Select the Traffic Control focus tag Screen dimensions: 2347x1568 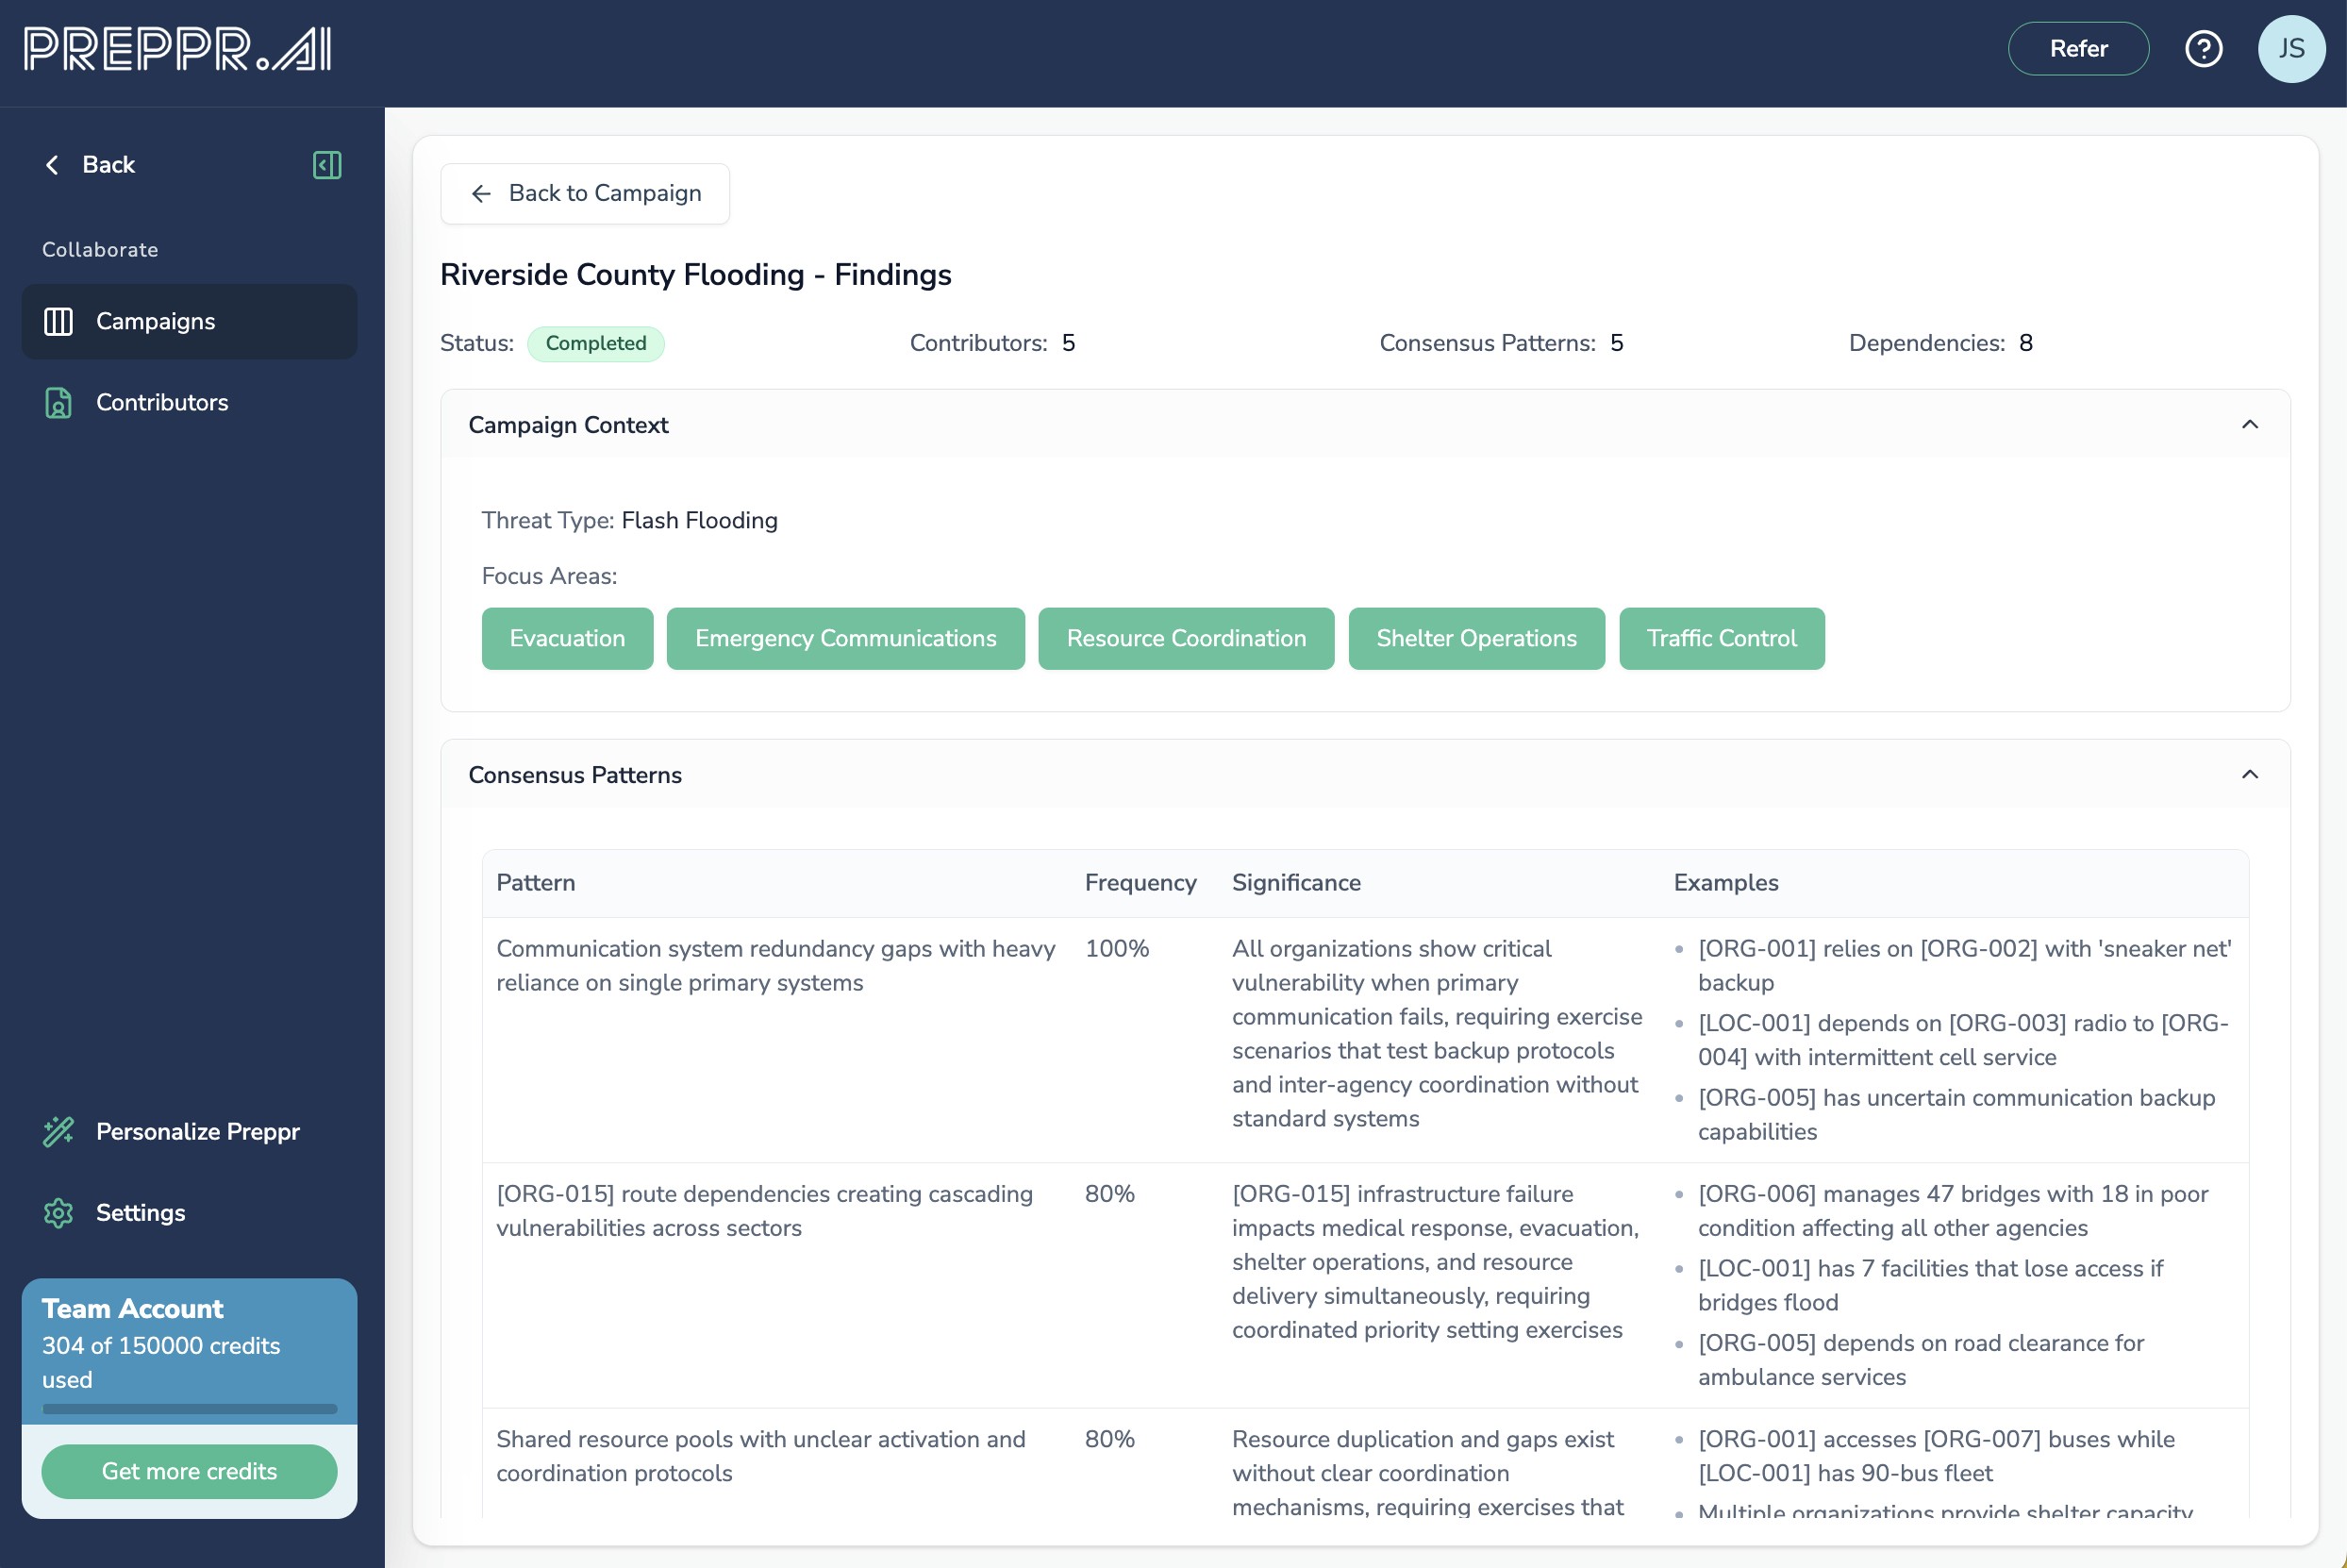(1721, 639)
